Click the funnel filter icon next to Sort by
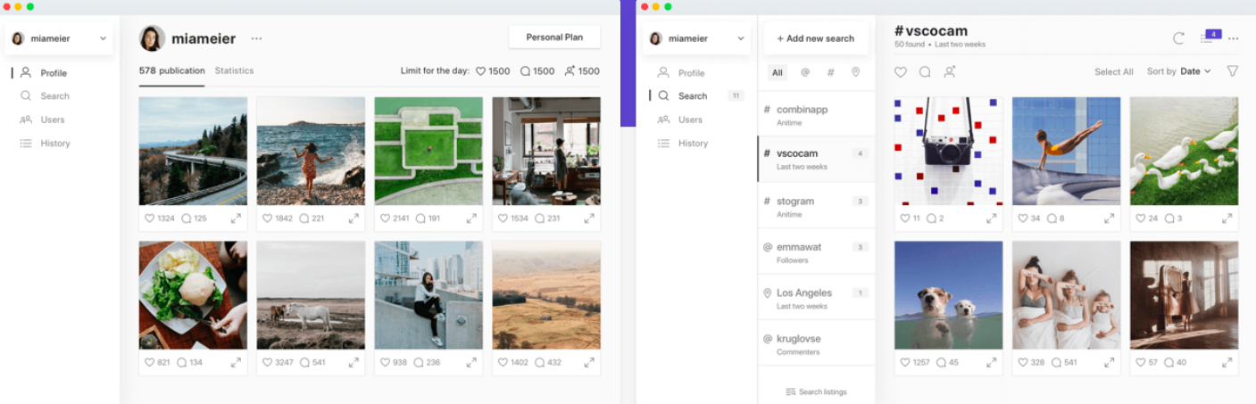 pos(1232,71)
